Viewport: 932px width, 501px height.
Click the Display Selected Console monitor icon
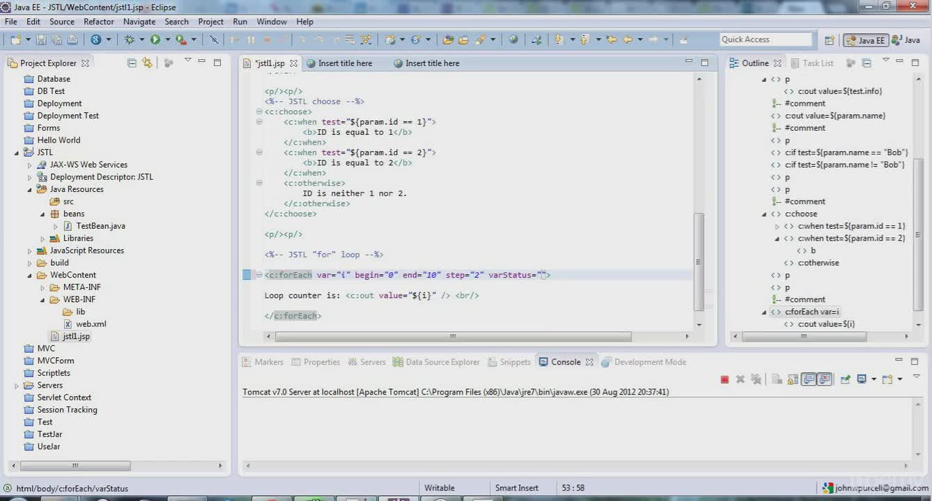[x=862, y=379]
